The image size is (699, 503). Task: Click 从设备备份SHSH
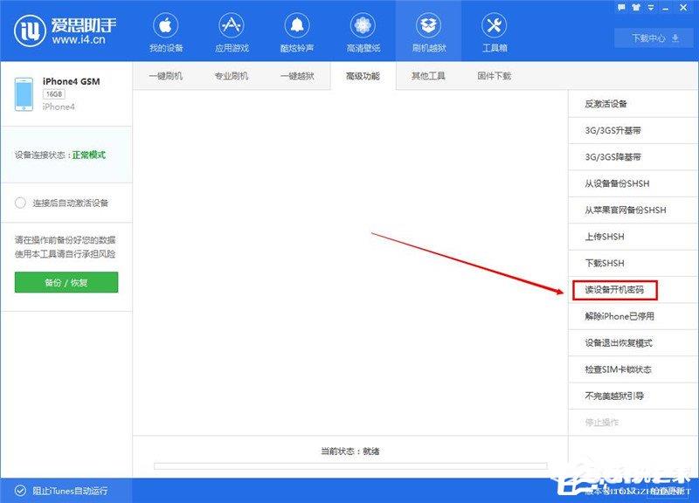tap(633, 183)
